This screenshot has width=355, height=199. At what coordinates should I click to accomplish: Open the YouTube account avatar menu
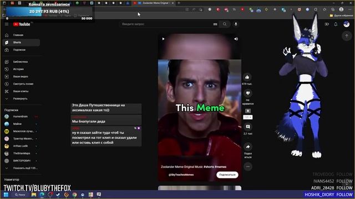pyautogui.click(x=346, y=24)
